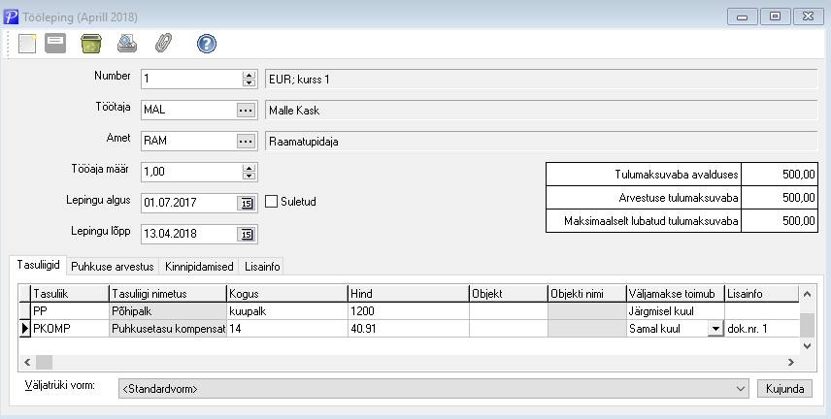Click the grid's right horizontal scroll arrow
The height and width of the screenshot is (419, 831).
pos(791,363)
